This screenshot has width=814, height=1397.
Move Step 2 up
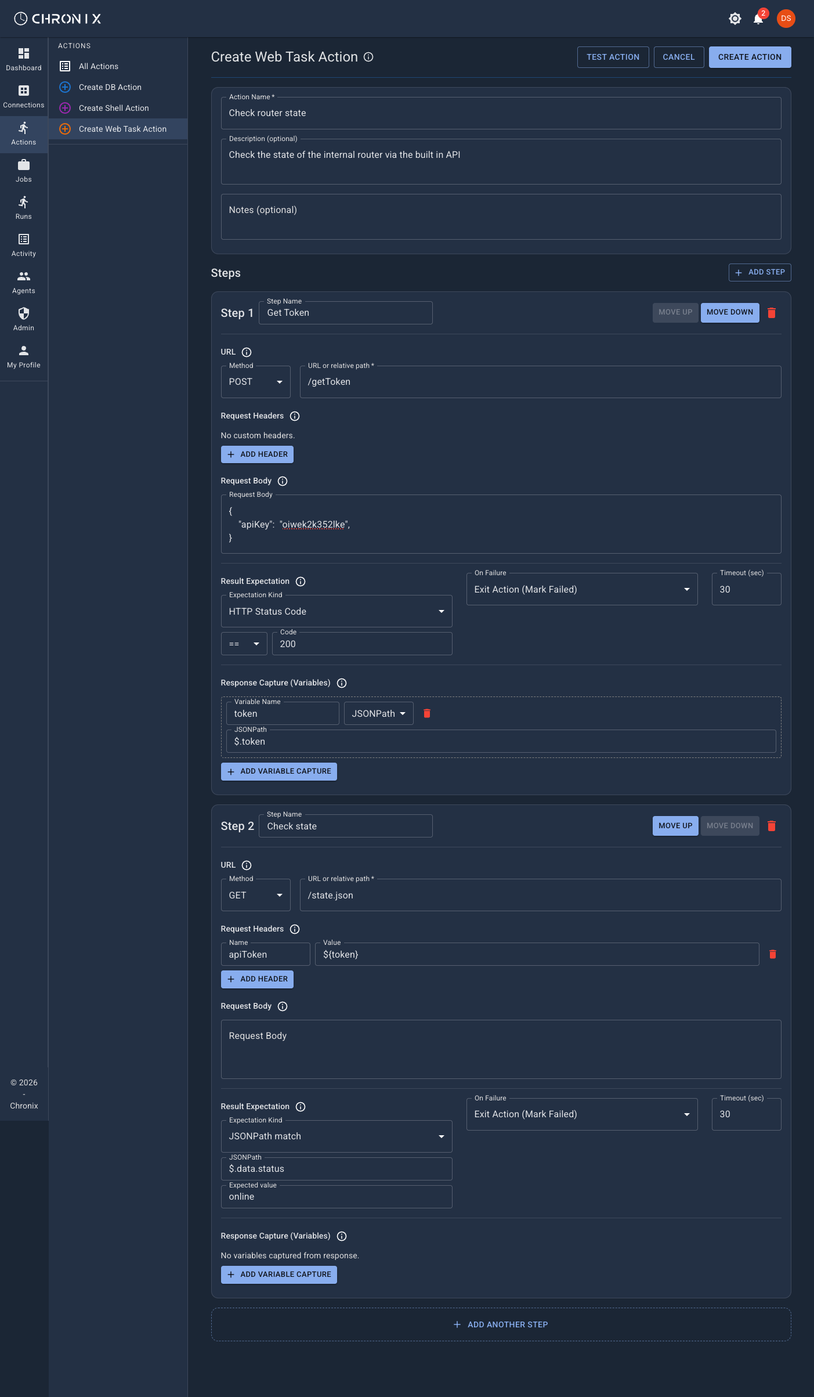tap(675, 826)
